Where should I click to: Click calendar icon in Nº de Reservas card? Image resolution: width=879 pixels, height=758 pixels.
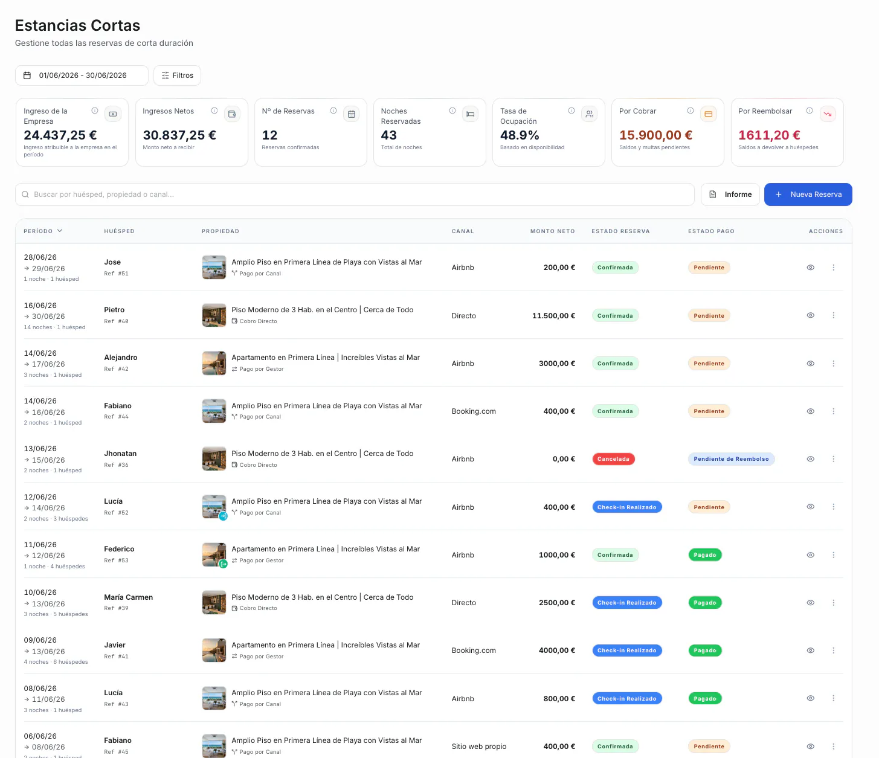[352, 114]
